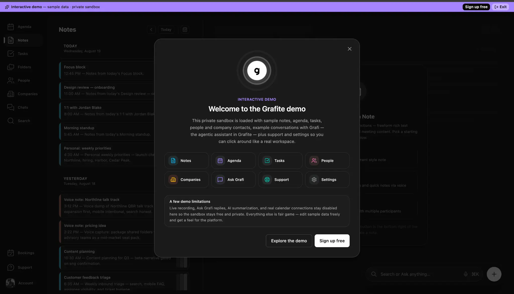
Task: Click the microphone icon in the search bar
Action: coord(466,274)
